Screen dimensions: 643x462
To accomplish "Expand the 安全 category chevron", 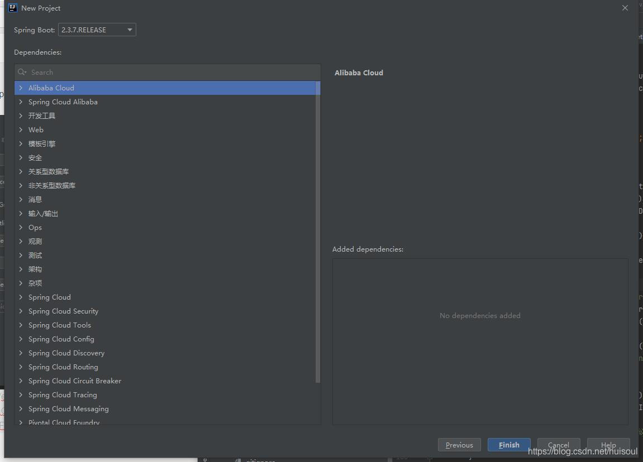I will (x=21, y=158).
